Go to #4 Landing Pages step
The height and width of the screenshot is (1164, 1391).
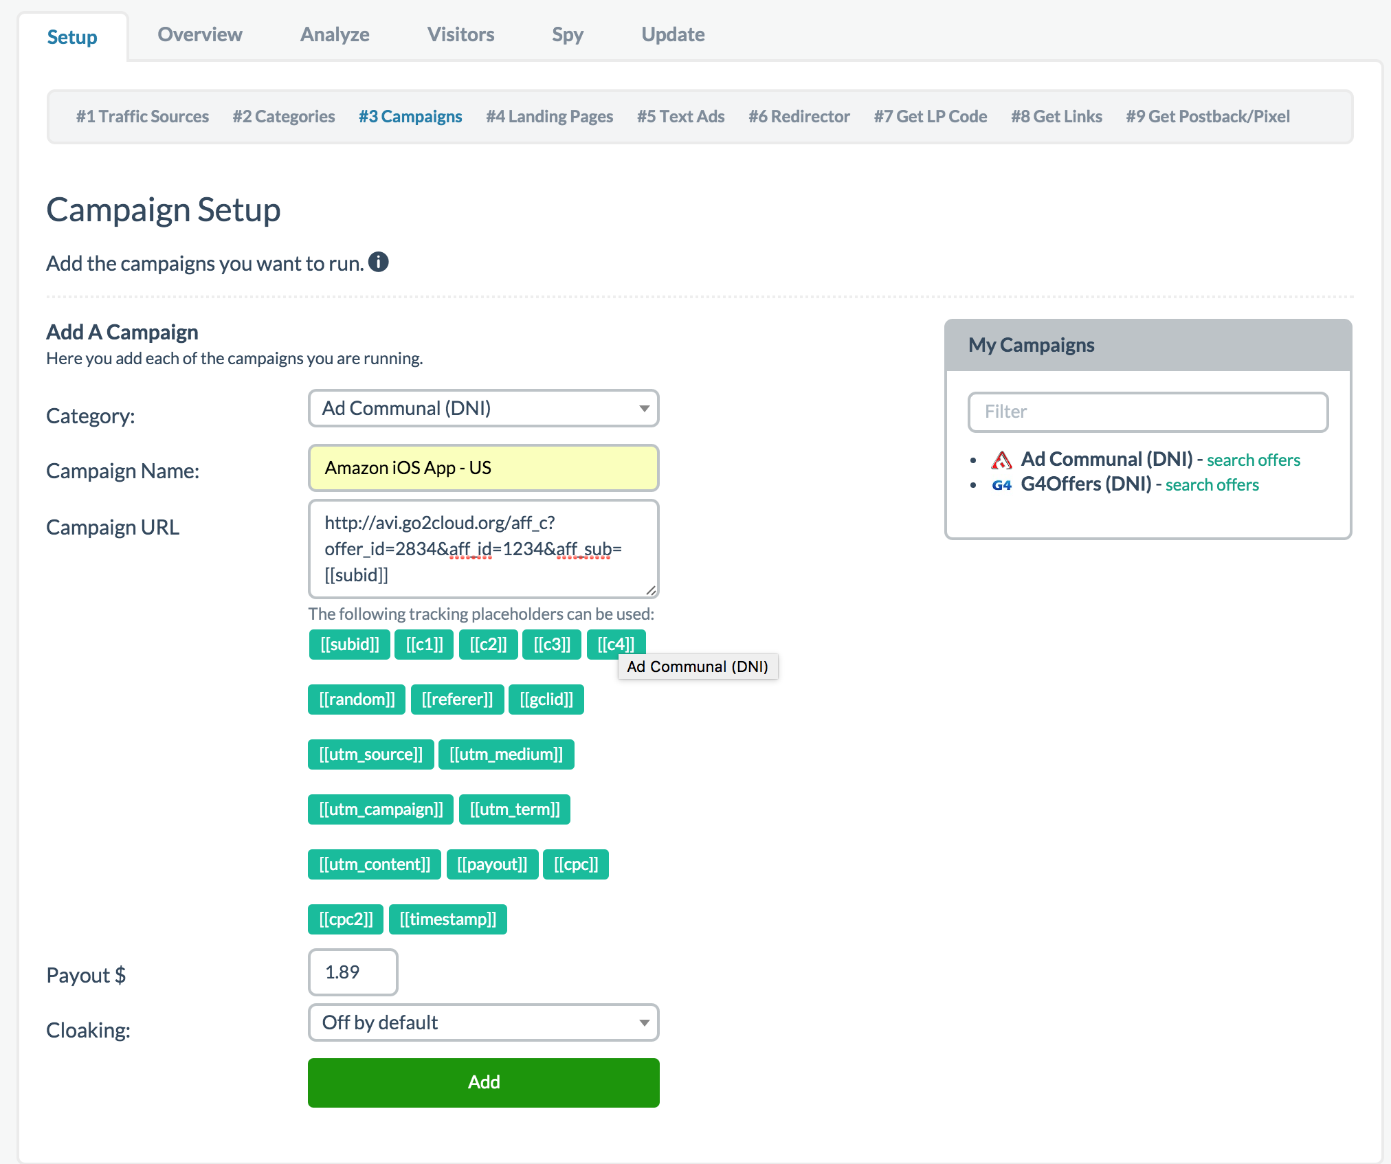(549, 117)
